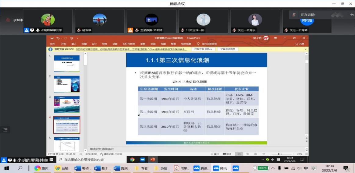Viewport: 355px width, 173px height.
Task: Click the 了解详细信息 button
Action: (x=227, y=49)
